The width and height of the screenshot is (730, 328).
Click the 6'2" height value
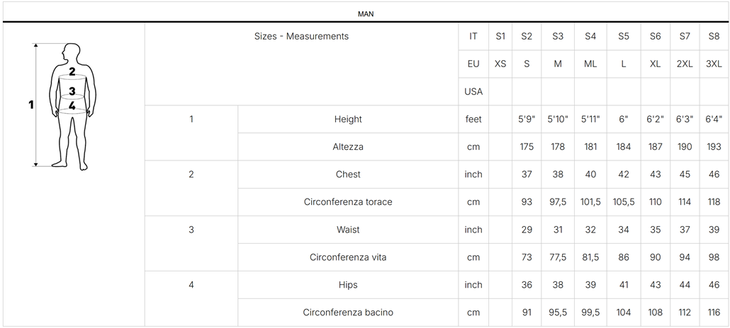click(656, 119)
